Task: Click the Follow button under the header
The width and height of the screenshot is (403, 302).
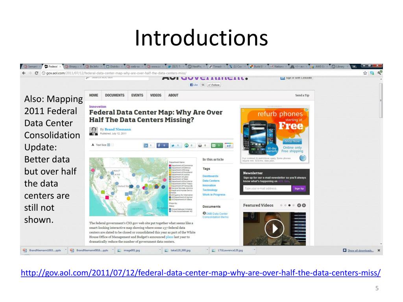Action: tap(214, 85)
